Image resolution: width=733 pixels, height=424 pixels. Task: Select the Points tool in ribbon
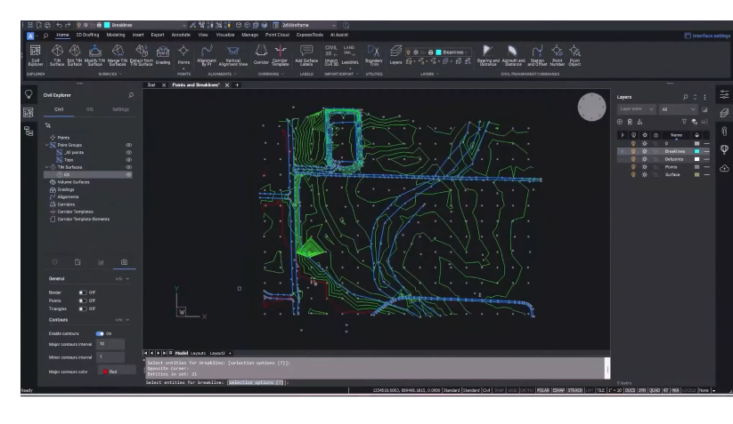[x=183, y=55]
